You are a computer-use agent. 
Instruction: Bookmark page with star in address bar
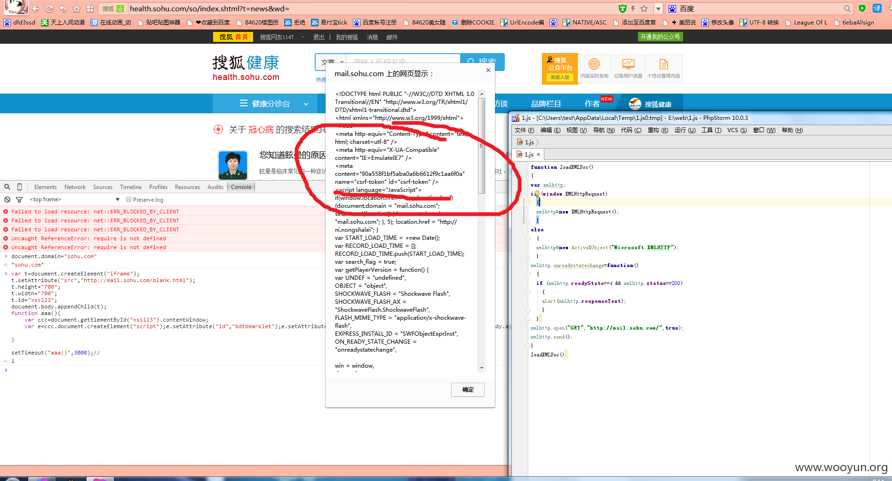click(644, 8)
